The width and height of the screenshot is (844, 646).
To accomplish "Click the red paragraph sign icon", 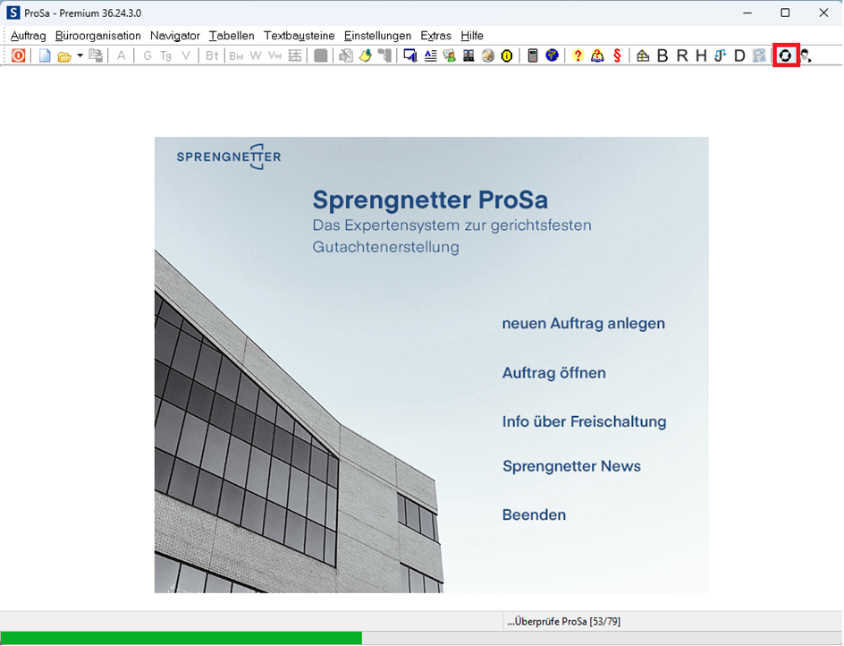I will [x=618, y=55].
